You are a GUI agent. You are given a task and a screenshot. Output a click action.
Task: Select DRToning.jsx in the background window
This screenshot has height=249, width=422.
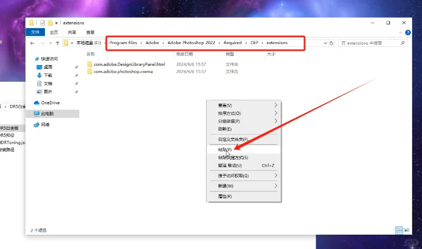pos(13,142)
